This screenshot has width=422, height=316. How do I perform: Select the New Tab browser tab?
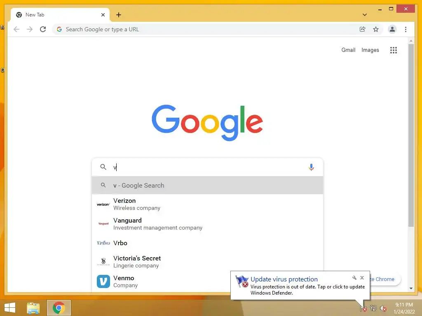click(60, 15)
